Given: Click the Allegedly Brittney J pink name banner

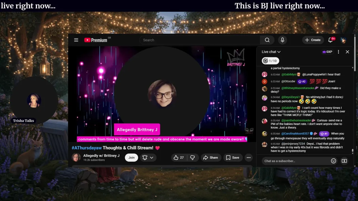Looking at the screenshot, I should 137,130.
